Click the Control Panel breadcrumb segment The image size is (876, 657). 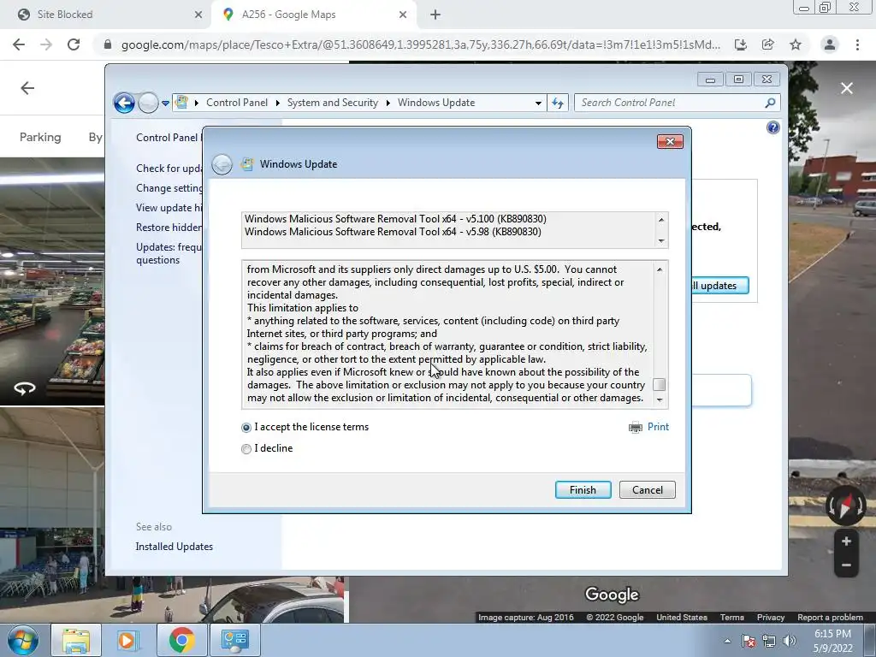point(237,103)
